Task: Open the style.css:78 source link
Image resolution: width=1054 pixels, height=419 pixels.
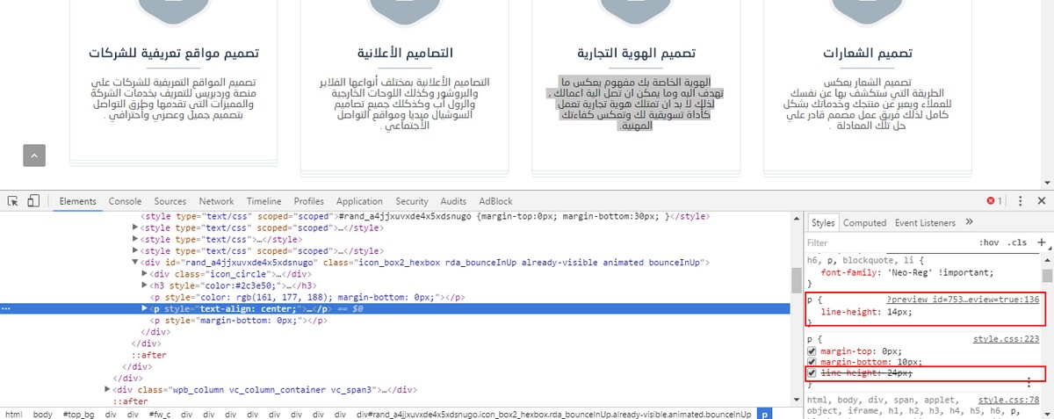Action: click(1009, 399)
